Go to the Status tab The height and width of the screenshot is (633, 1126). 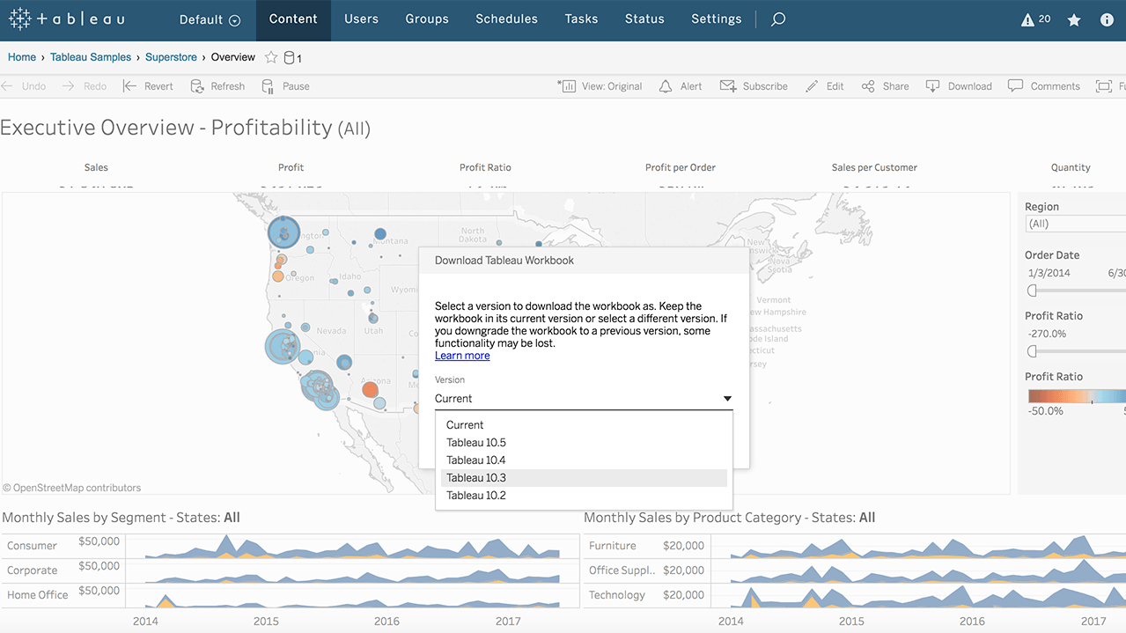point(644,19)
